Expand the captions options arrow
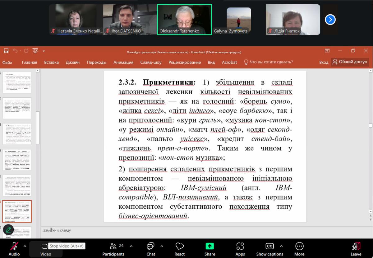 click(x=281, y=246)
